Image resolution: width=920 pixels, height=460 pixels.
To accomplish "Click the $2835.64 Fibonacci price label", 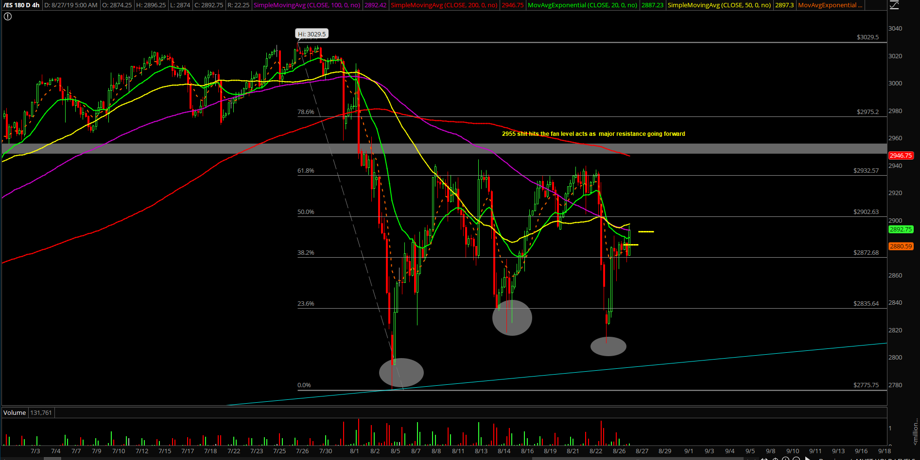I will point(866,304).
